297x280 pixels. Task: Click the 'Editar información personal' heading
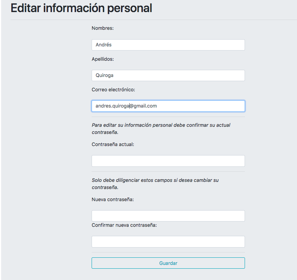(x=81, y=8)
